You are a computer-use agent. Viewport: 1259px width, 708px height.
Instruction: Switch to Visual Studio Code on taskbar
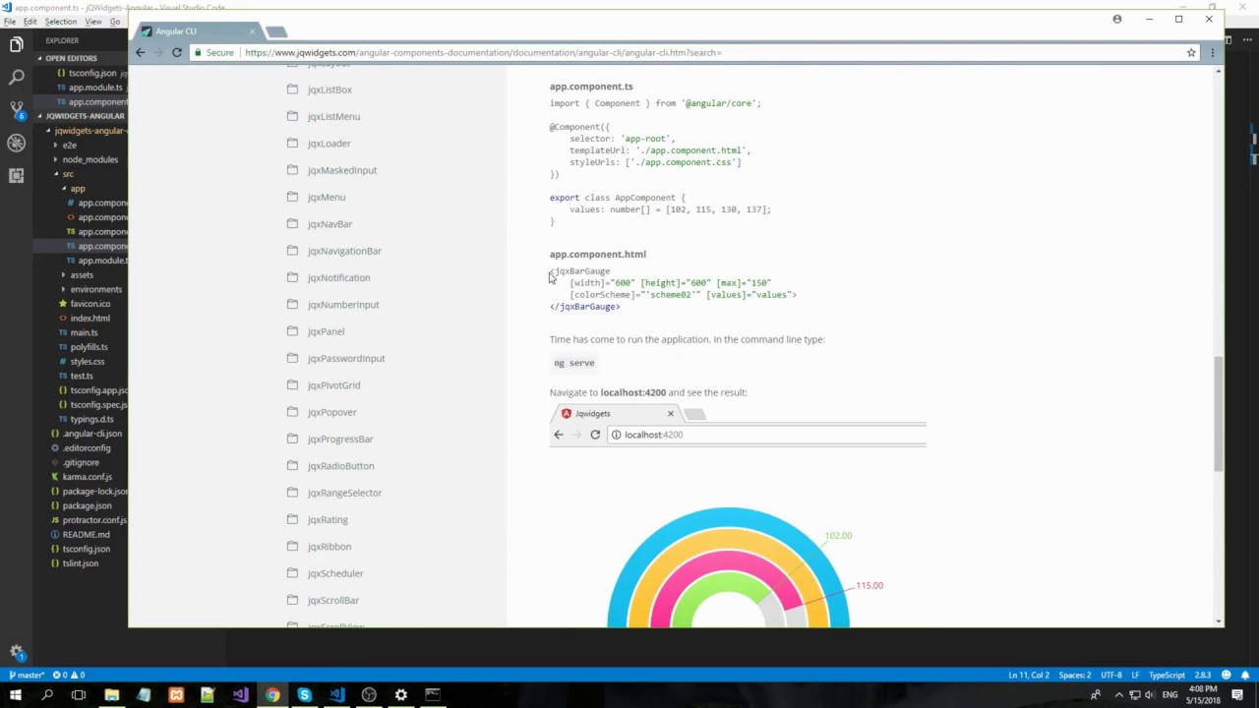336,695
